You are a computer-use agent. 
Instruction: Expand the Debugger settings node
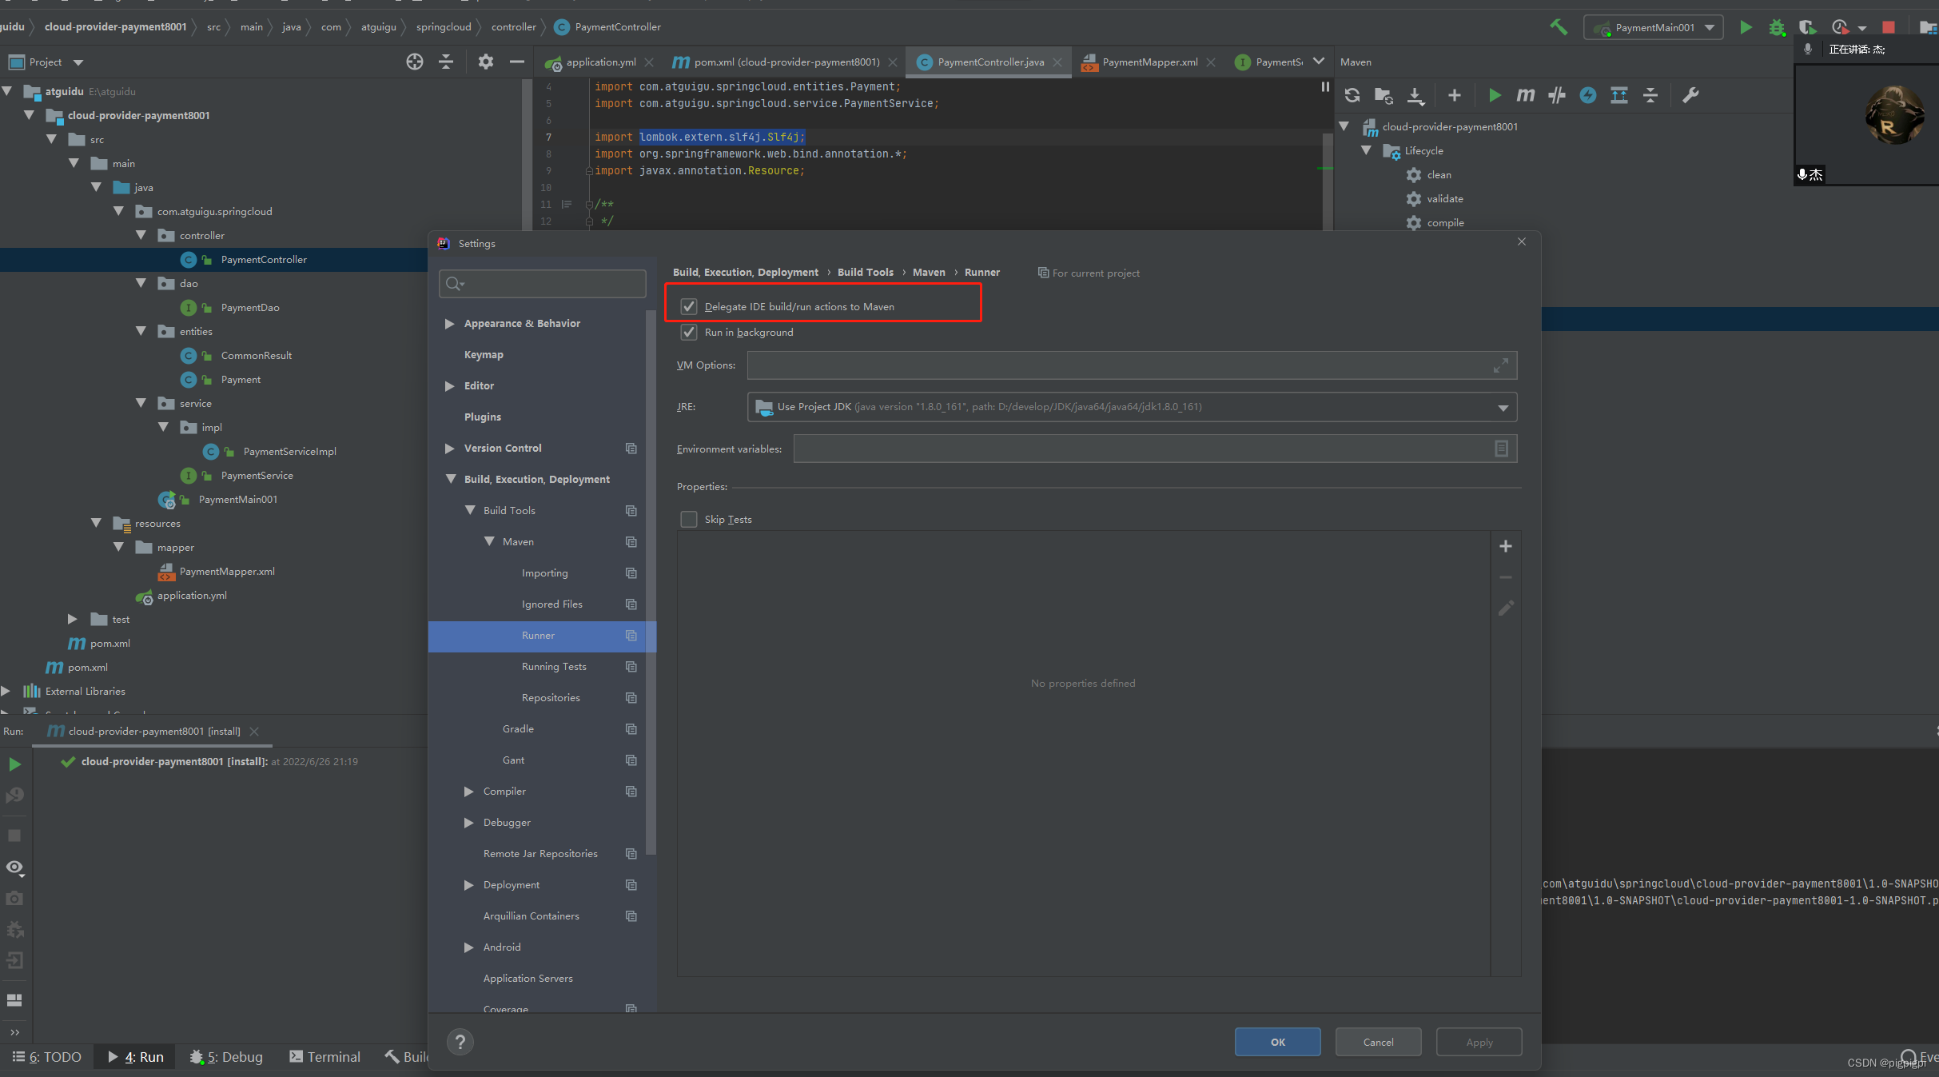[468, 822]
